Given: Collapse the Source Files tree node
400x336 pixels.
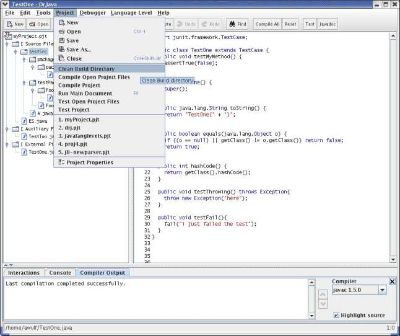Looking at the screenshot, I should point(7,44).
